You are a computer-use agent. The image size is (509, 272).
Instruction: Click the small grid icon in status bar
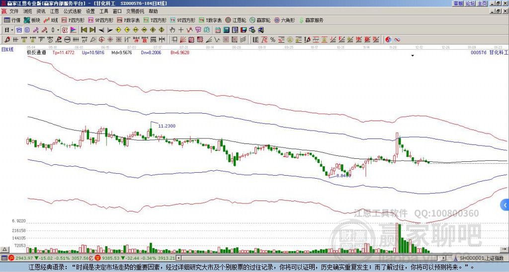click(4, 258)
